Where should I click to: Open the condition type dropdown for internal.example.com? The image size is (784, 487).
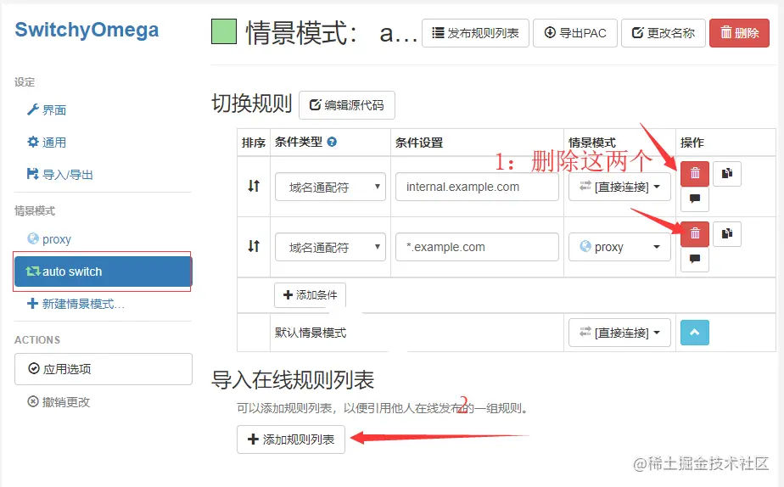click(x=330, y=187)
